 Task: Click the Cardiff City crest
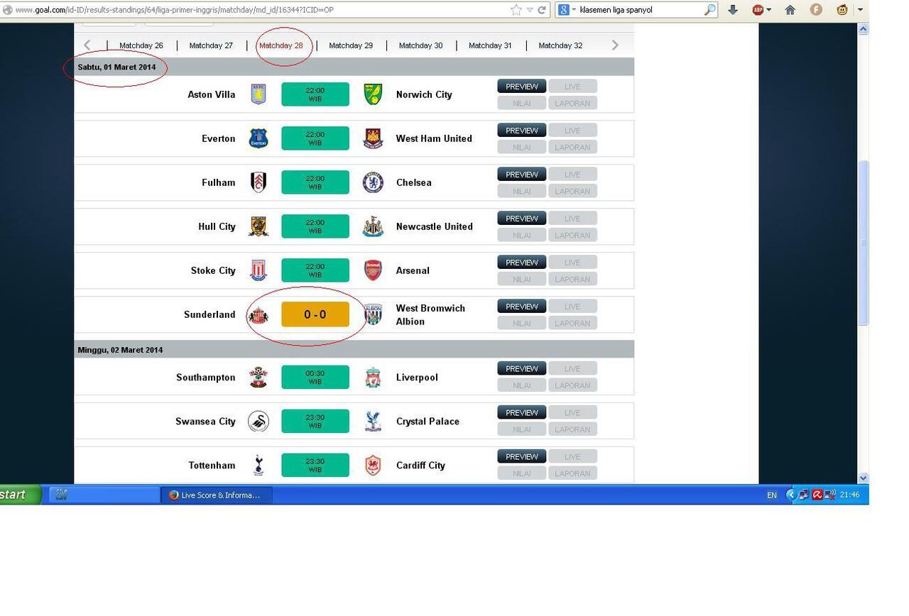tap(373, 466)
